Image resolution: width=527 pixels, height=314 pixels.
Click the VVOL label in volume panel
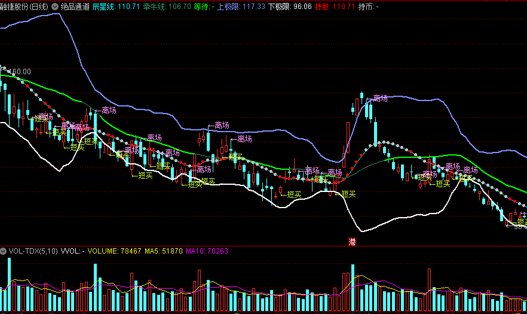pos(73,251)
